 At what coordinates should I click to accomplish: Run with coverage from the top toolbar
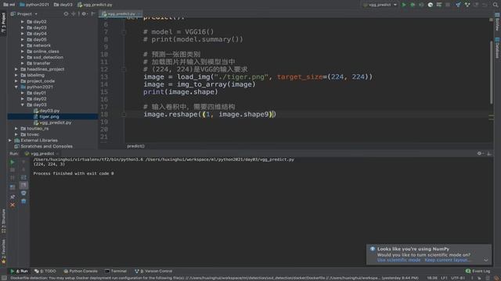421,5
